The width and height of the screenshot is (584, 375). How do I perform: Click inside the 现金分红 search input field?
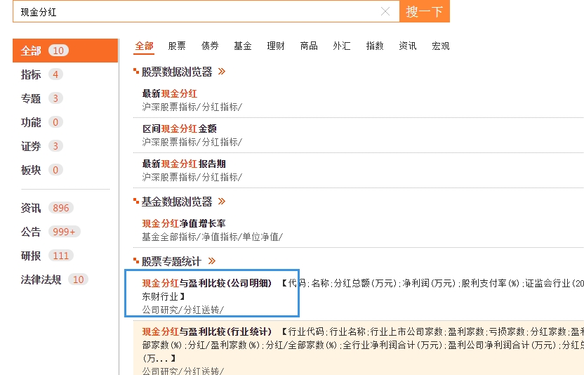click(197, 11)
